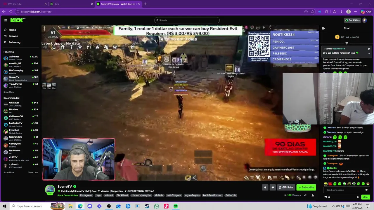The height and width of the screenshot is (210, 374).
Task: Open encurtador link in chat
Action: pyautogui.click(x=340, y=171)
